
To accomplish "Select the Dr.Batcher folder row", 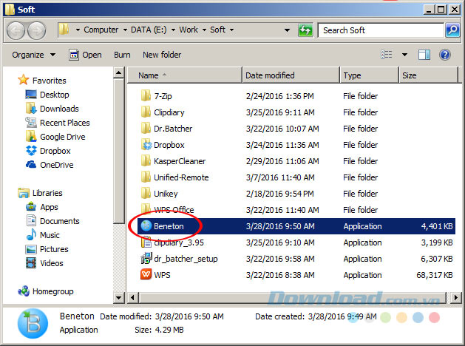I will click(x=296, y=129).
